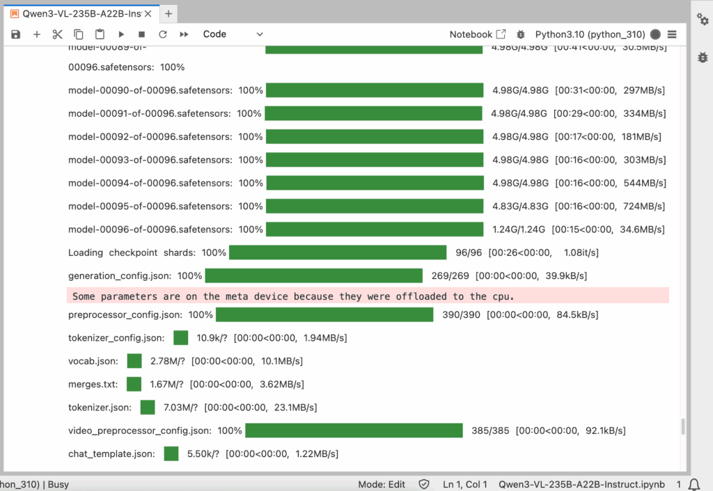Open the Code cell type dropdown
This screenshot has width=713, height=491.
tap(233, 34)
